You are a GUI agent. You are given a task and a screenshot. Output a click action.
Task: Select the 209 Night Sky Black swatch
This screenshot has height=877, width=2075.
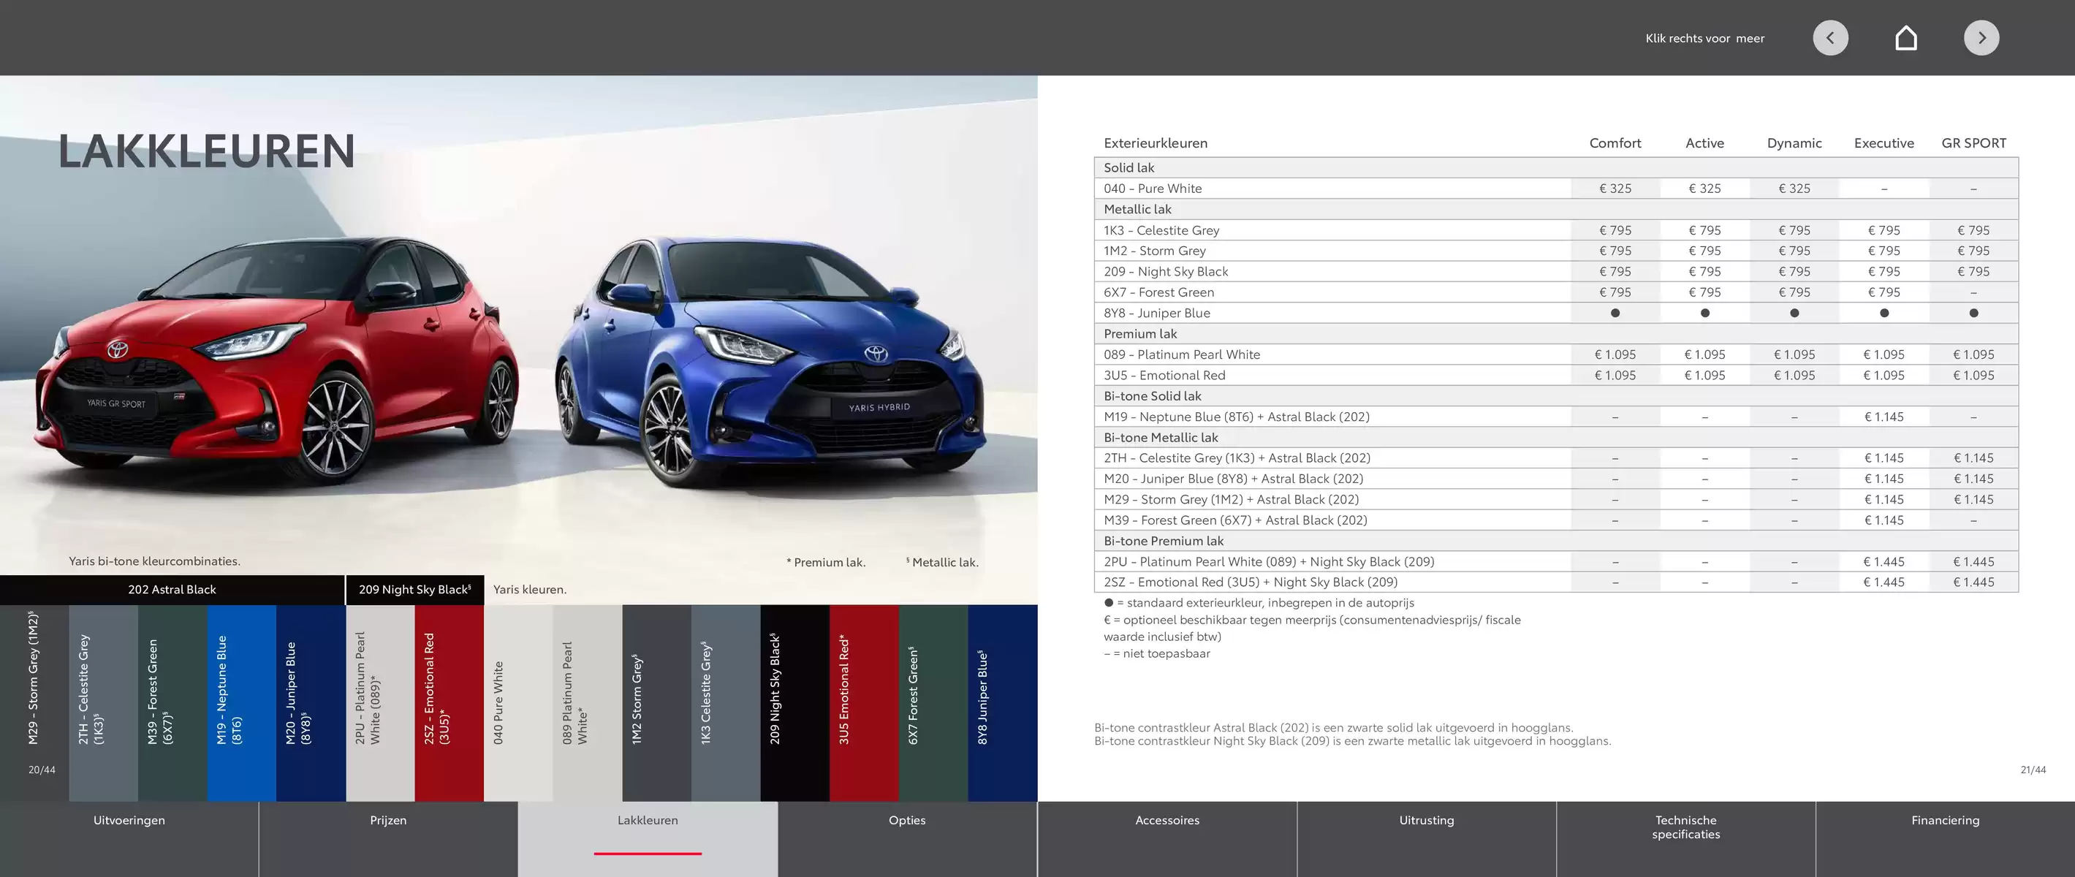tap(795, 702)
